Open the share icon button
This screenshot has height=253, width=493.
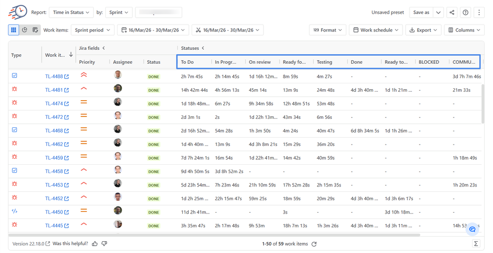coord(452,12)
